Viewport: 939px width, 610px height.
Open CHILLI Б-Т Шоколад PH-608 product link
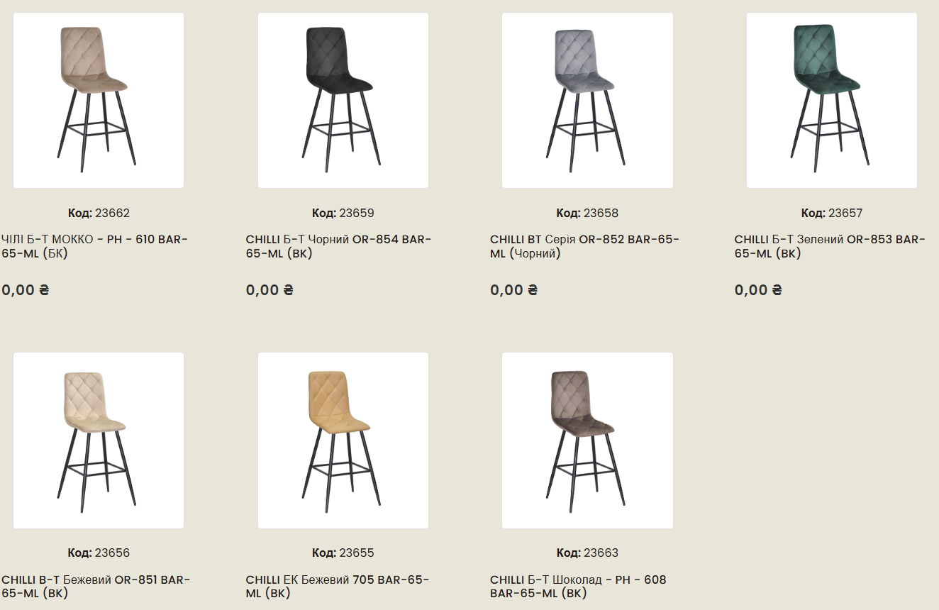point(579,587)
